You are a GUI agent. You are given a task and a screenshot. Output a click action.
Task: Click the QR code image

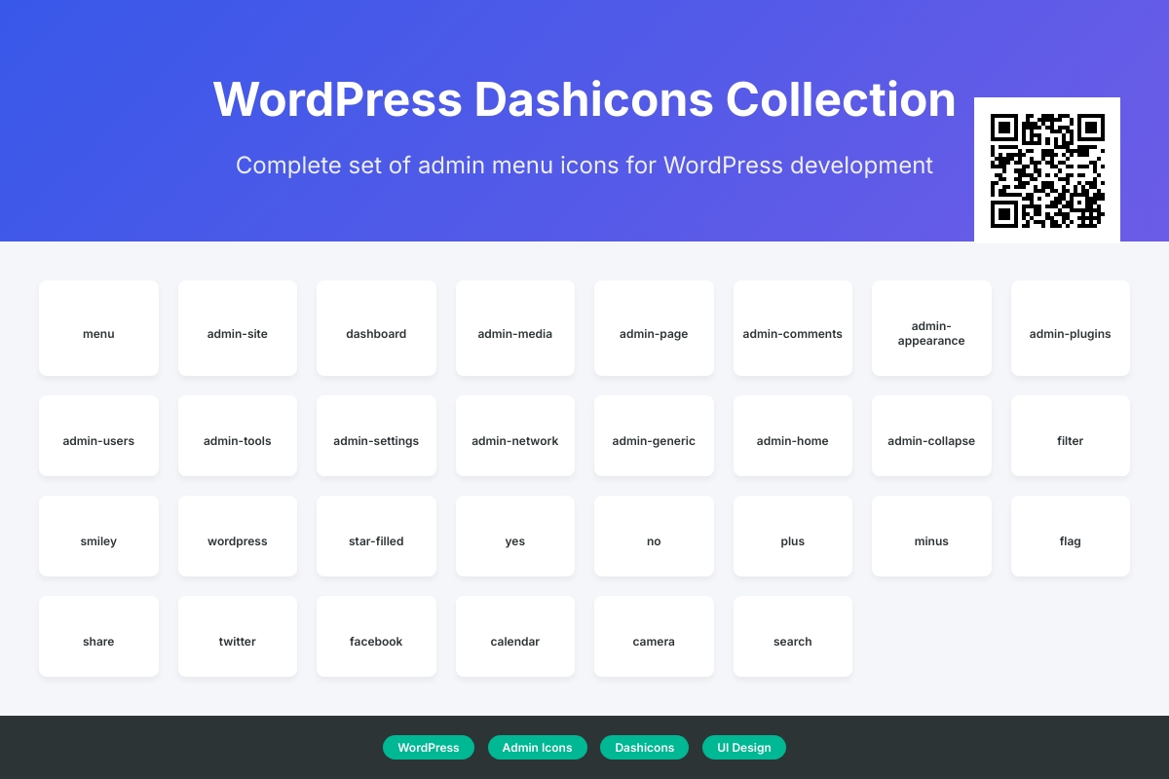(x=1047, y=170)
